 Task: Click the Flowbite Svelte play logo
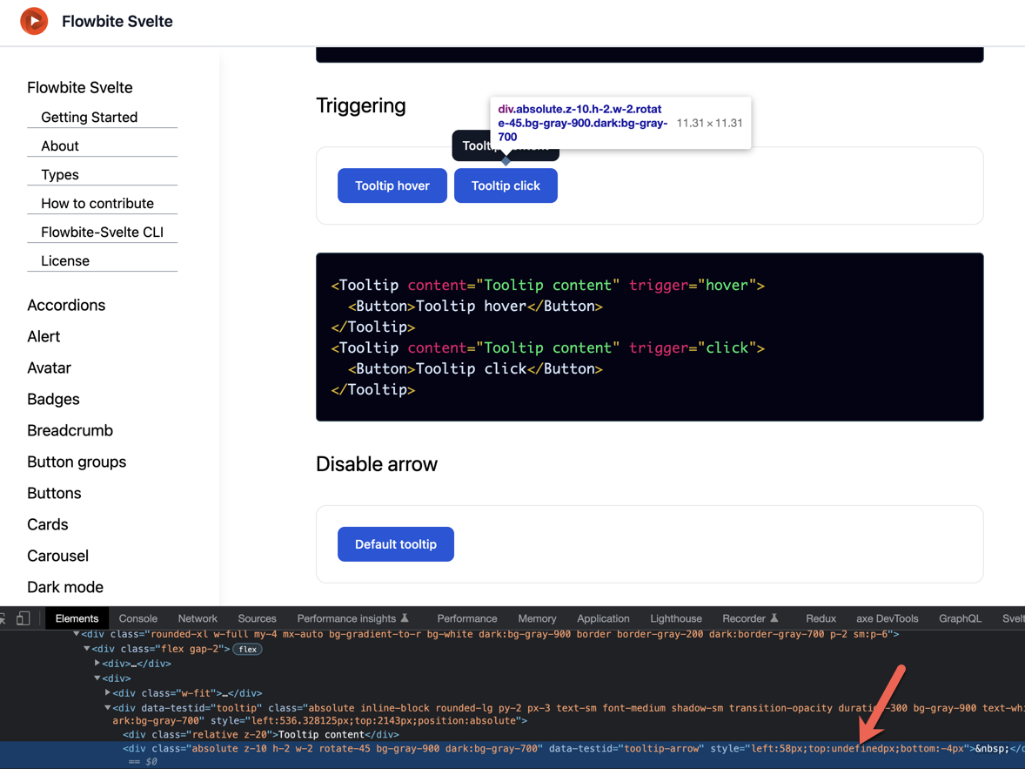(x=33, y=20)
